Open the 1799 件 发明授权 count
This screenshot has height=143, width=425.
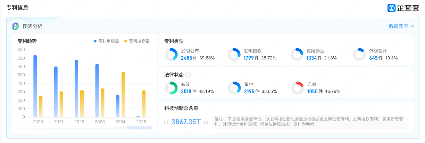[251, 58]
